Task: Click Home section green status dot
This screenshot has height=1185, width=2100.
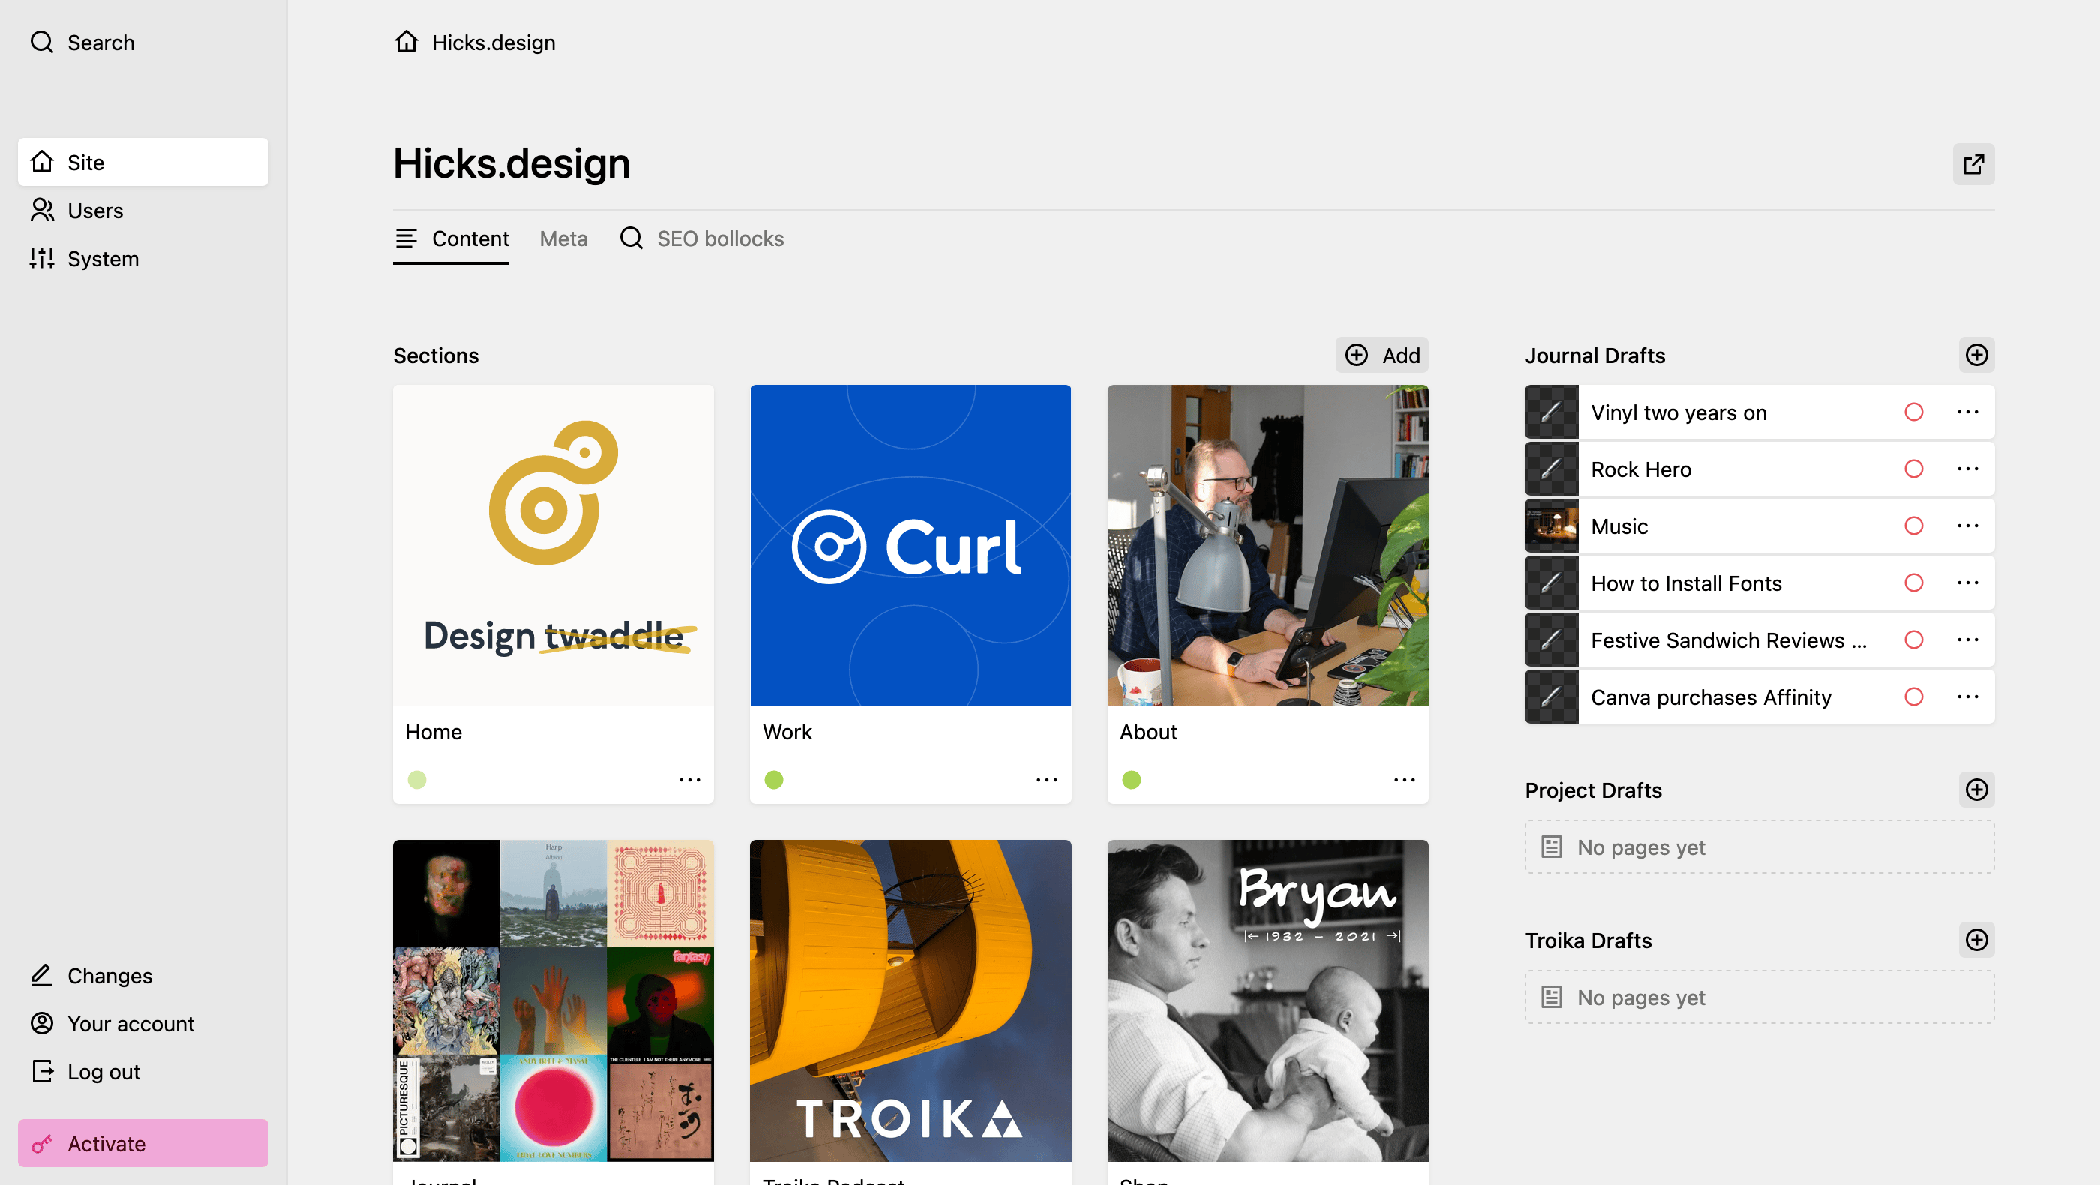Action: click(x=416, y=780)
